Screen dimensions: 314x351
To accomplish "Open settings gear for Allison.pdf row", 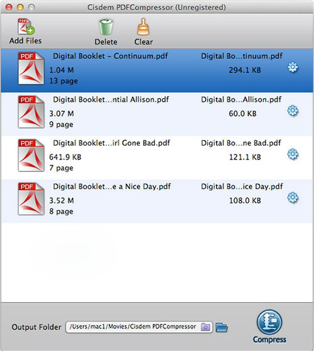I will [x=293, y=111].
